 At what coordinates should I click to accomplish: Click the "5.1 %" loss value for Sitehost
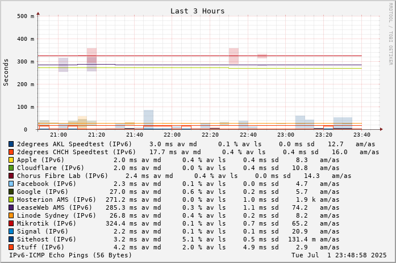click(192, 239)
